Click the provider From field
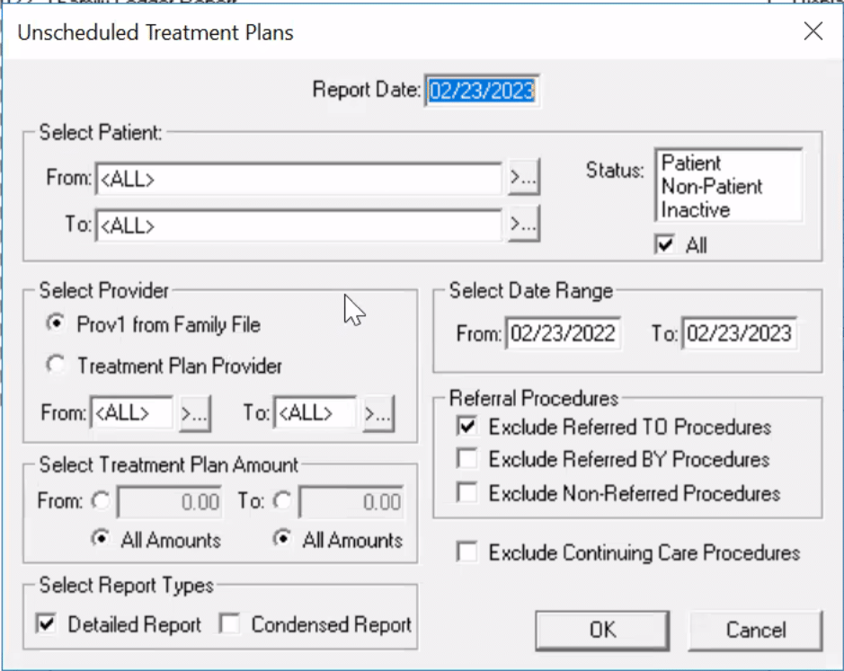Viewport: 844px width, 671px height. tap(132, 412)
